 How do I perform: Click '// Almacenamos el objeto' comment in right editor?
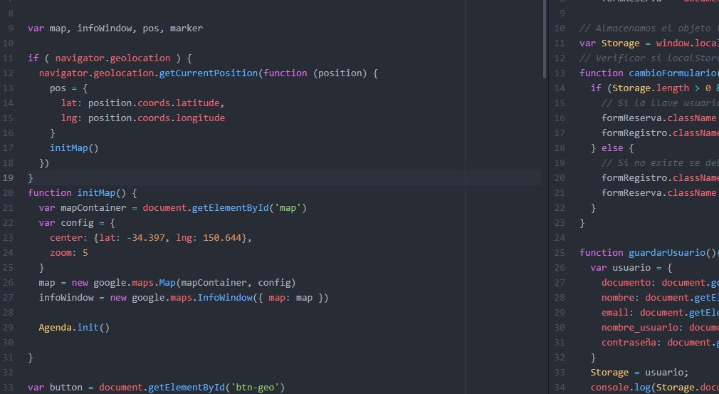pos(645,28)
